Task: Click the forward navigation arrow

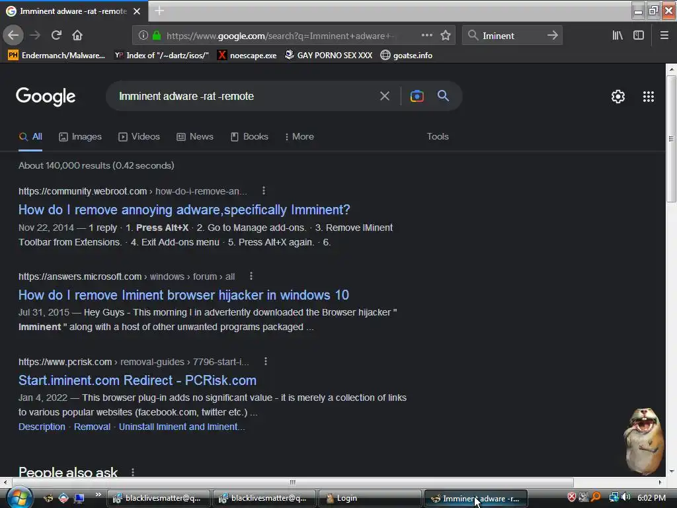Action: [36, 36]
